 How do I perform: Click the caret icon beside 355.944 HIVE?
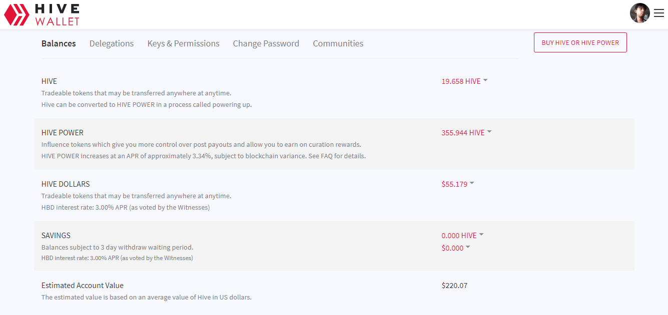pyautogui.click(x=489, y=132)
